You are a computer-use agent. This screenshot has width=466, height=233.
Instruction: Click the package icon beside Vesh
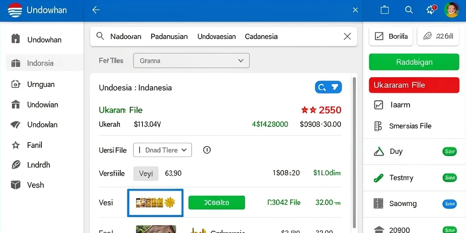coord(15,185)
